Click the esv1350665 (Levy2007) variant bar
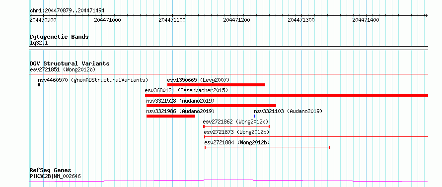Image resolution: width=442 pixels, height=187 pixels. point(216,85)
